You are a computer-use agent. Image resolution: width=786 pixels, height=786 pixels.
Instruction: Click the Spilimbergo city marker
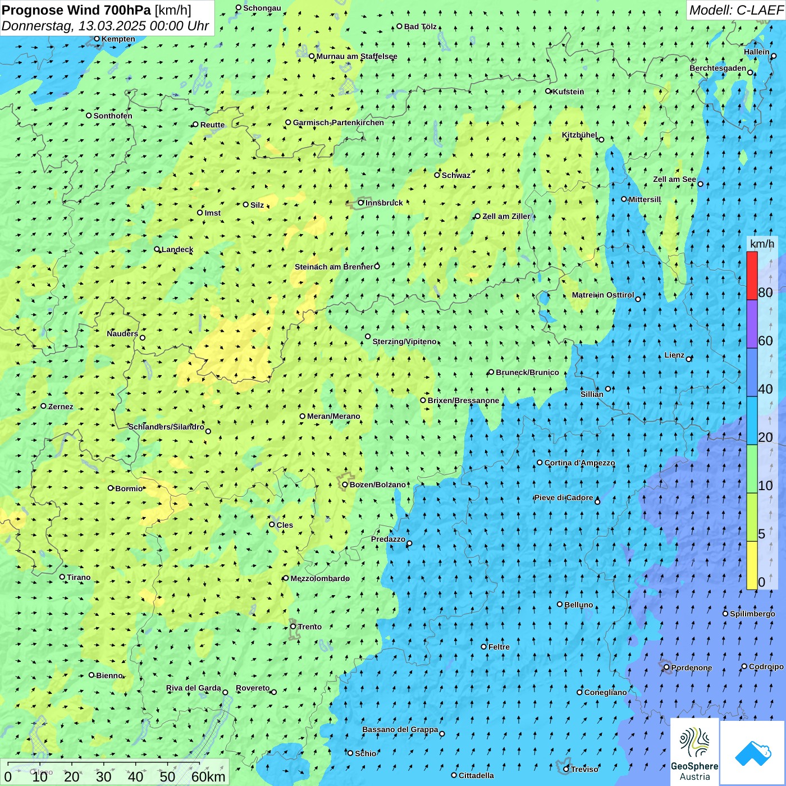coord(725,614)
